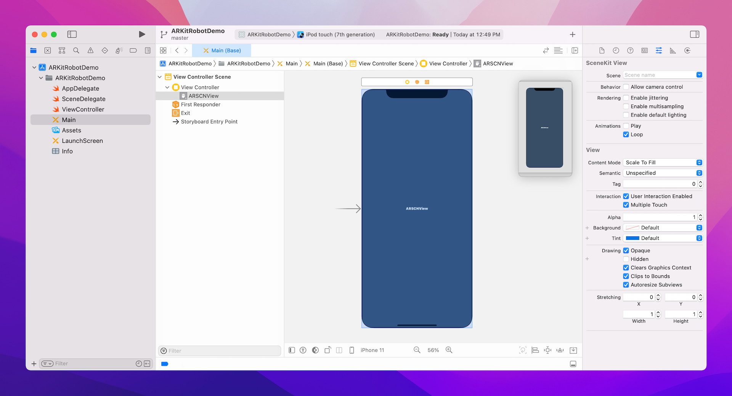Screen dimensions: 732x396
Task: Uncheck the Loop animations checkbox
Action: pyautogui.click(x=626, y=134)
